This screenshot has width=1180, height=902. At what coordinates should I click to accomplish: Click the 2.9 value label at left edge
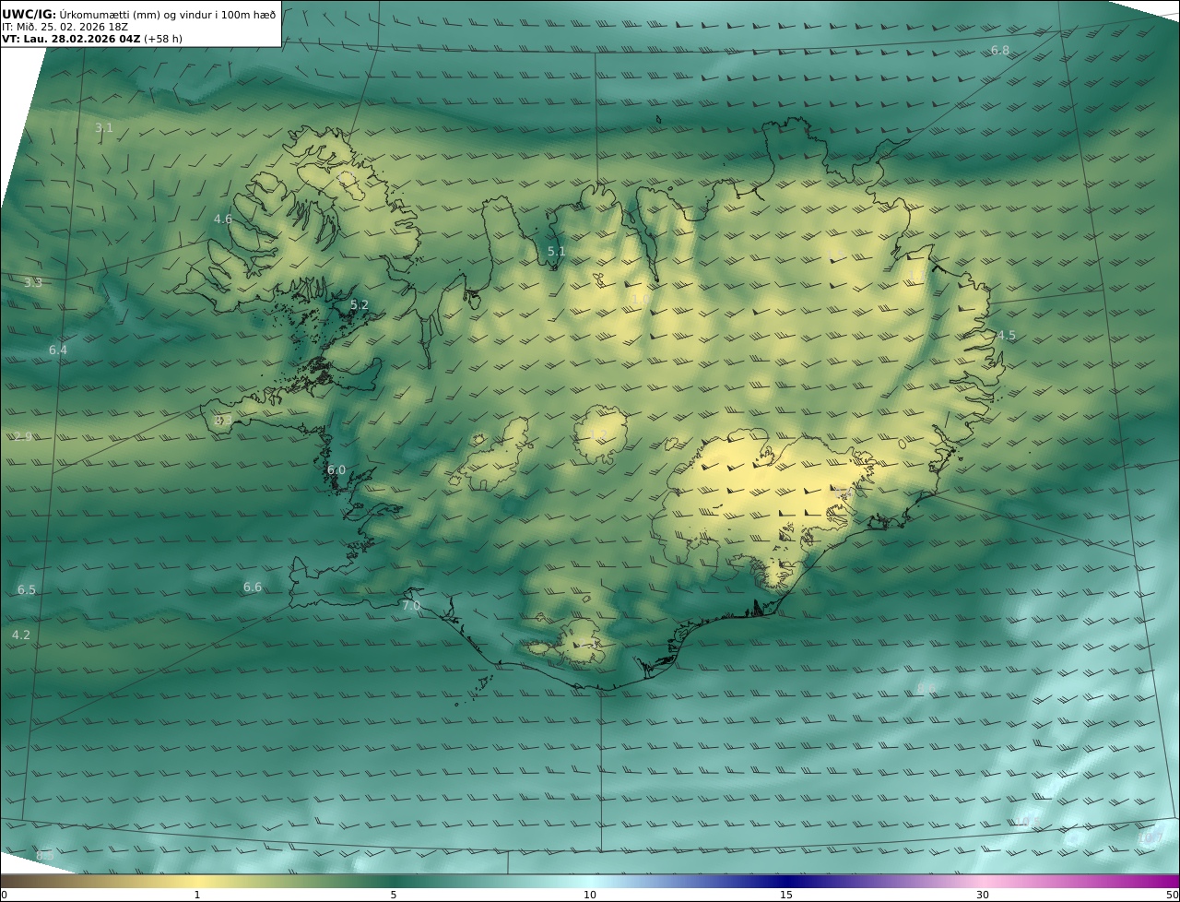point(23,436)
